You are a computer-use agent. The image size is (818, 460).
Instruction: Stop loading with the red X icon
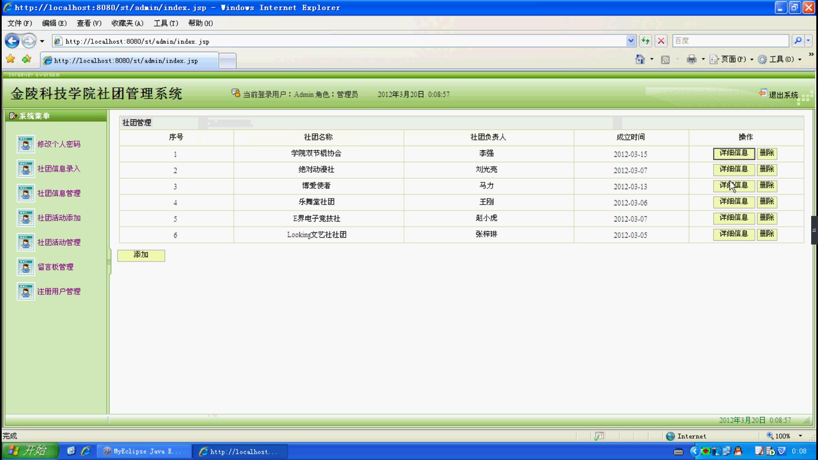click(x=661, y=41)
